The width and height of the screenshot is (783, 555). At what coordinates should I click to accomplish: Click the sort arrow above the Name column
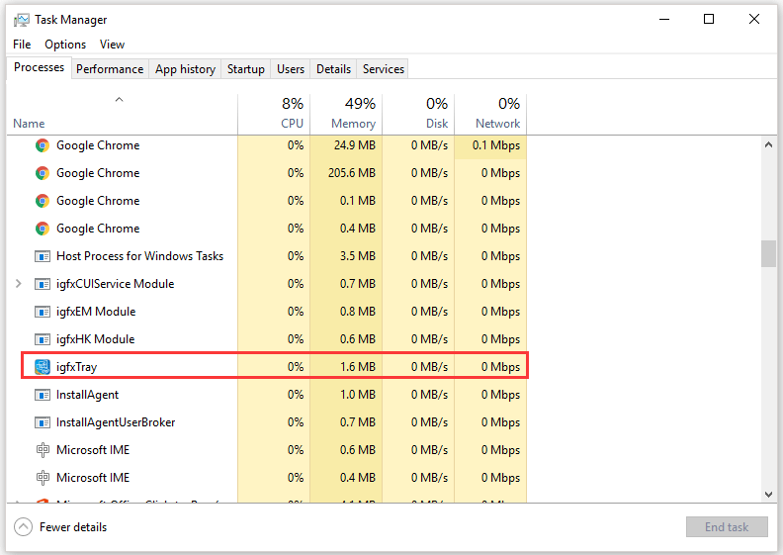(119, 99)
